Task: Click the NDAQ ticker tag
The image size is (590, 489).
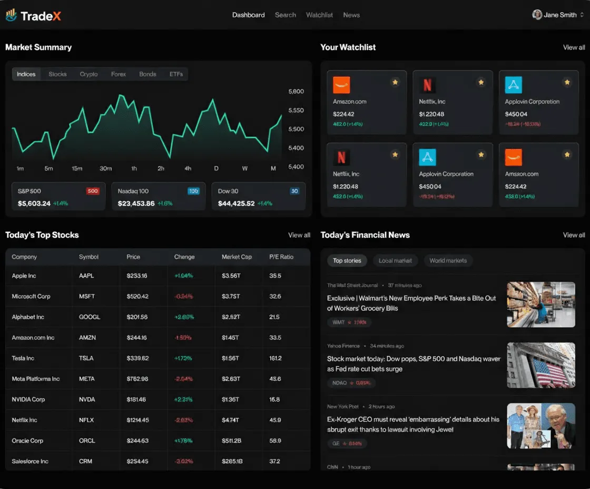Action: click(351, 383)
